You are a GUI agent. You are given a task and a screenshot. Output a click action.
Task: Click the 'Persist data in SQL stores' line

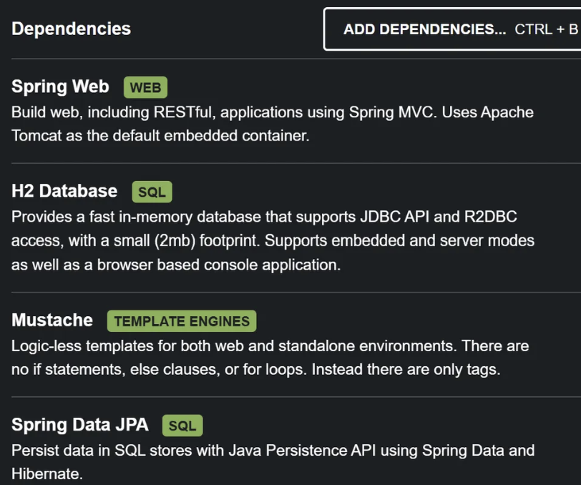point(273,451)
